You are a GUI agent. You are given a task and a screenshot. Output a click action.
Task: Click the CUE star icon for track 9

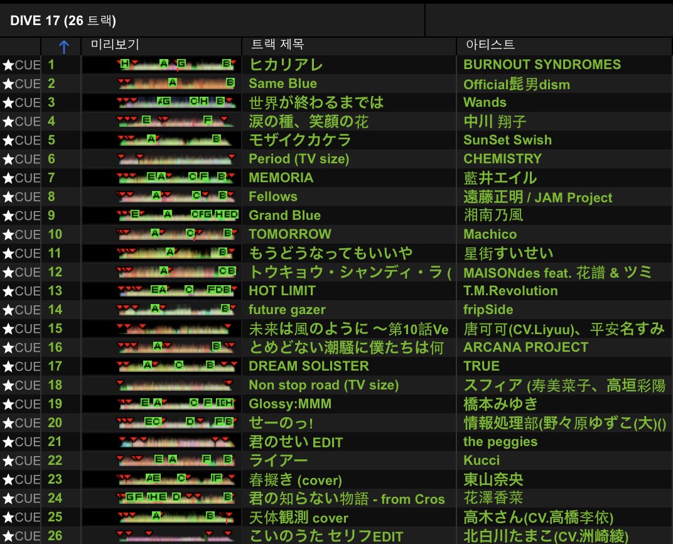click(8, 215)
